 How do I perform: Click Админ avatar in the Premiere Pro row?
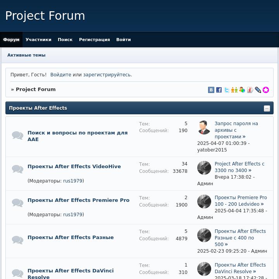[x=204, y=201]
